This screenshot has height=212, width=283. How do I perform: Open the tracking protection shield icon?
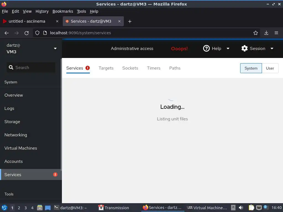37,33
